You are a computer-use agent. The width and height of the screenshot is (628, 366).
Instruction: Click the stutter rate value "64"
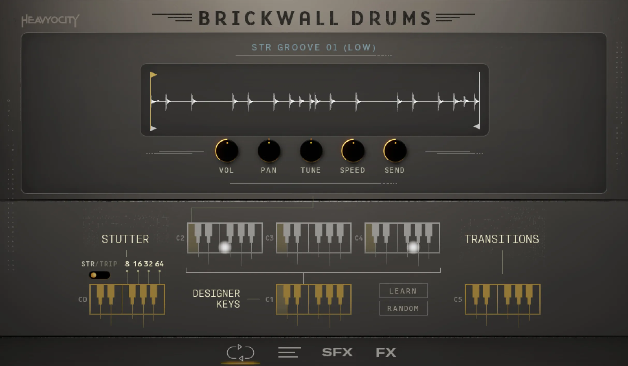click(x=159, y=264)
